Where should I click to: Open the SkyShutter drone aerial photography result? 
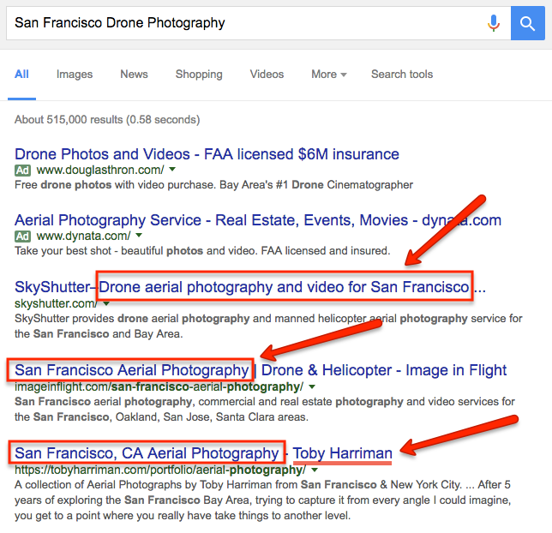(250, 287)
